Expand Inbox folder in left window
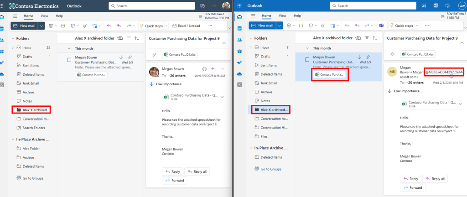 (12, 47)
